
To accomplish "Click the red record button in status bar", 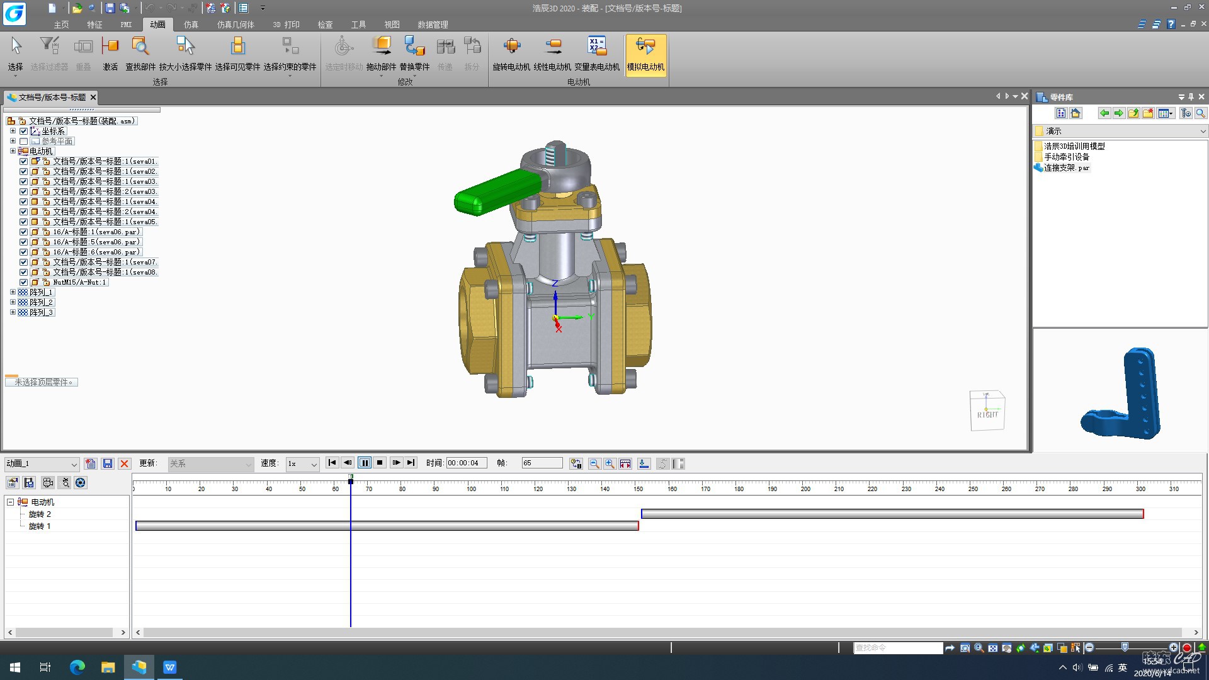I will coord(1187,648).
